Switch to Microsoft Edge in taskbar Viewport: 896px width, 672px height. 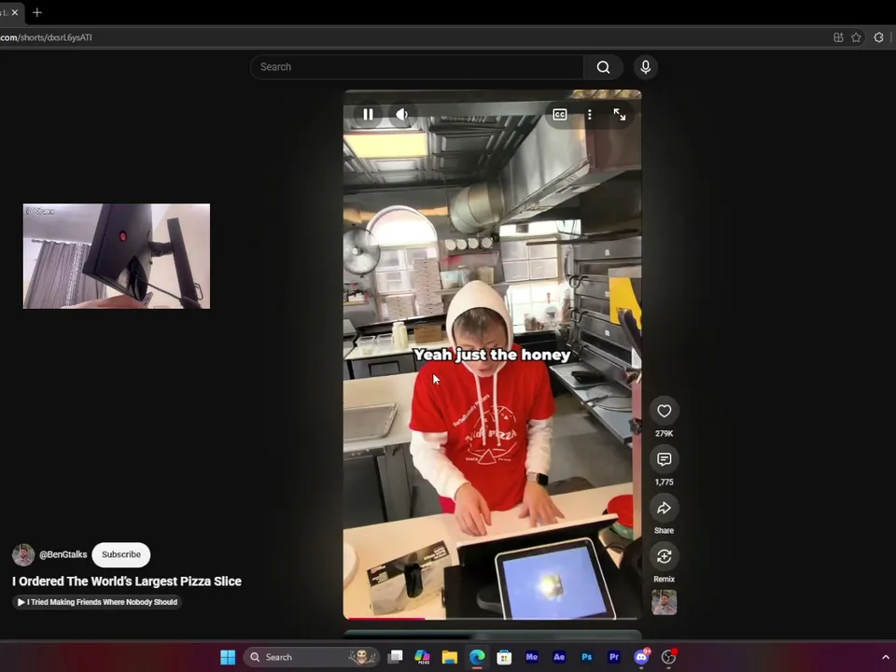[477, 658]
